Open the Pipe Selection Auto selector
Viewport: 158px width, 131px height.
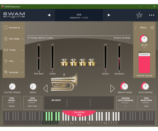pos(146,103)
